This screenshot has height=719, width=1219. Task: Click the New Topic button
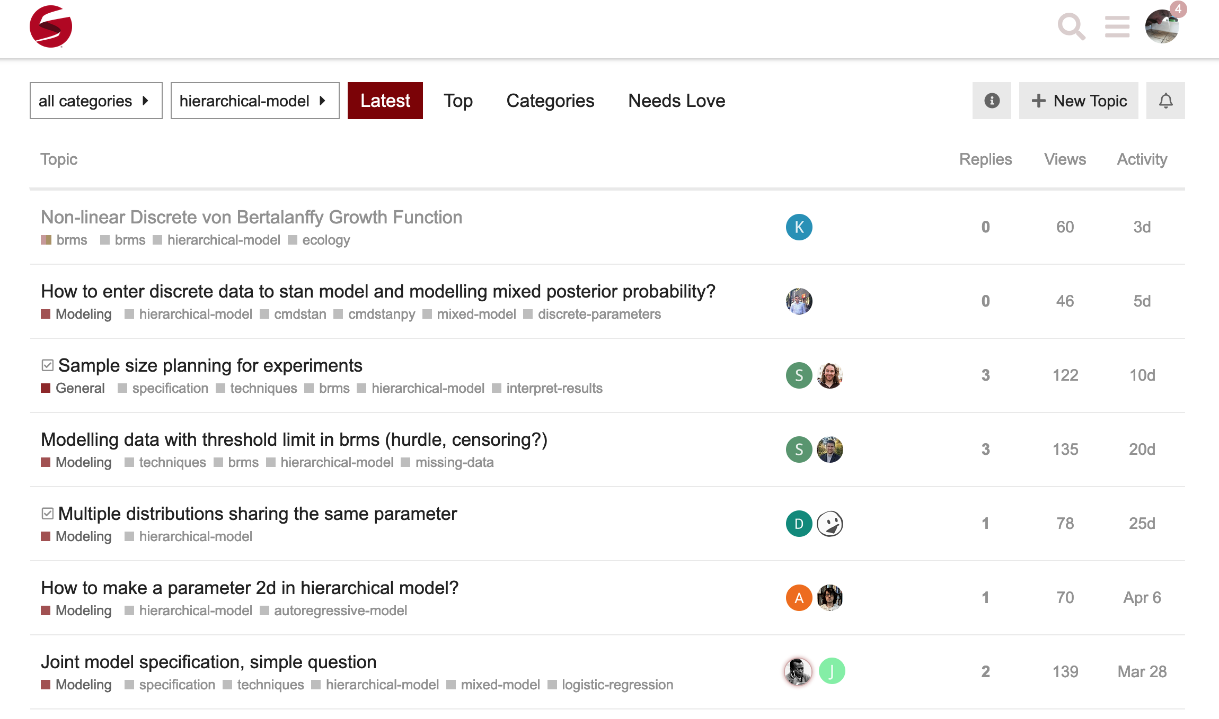1078,101
